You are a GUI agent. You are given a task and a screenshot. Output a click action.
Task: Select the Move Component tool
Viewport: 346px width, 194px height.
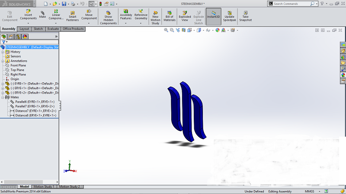[x=89, y=15]
